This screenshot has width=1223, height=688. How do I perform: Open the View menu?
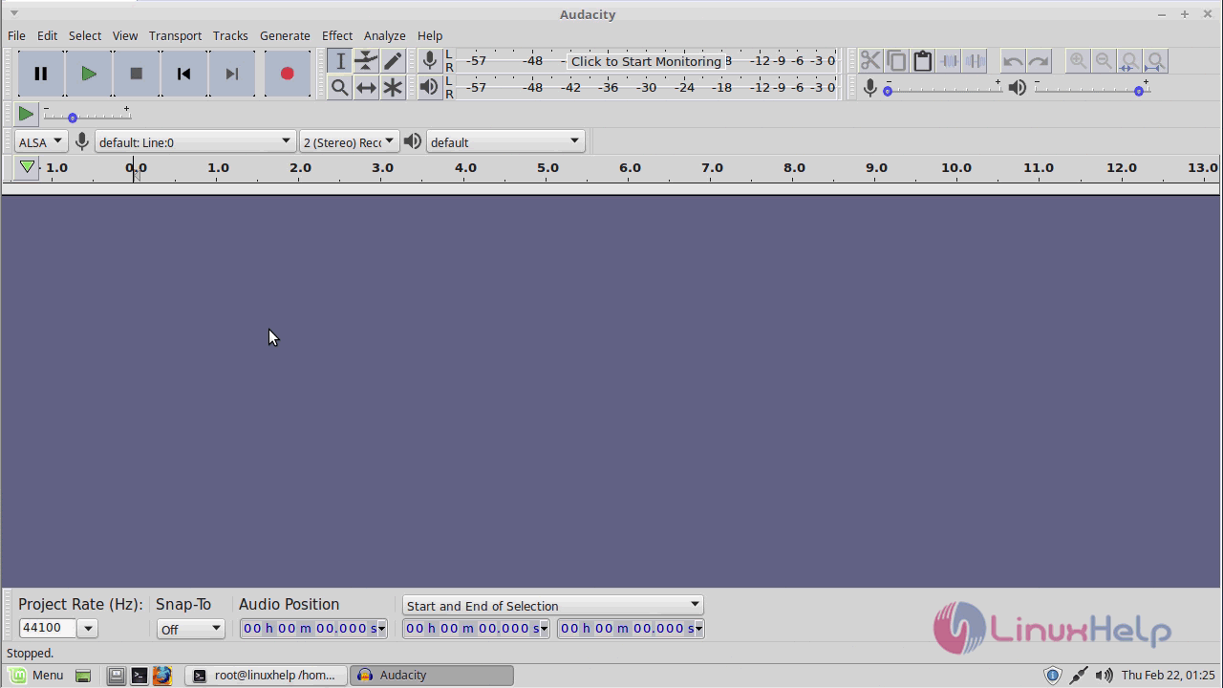click(x=125, y=35)
